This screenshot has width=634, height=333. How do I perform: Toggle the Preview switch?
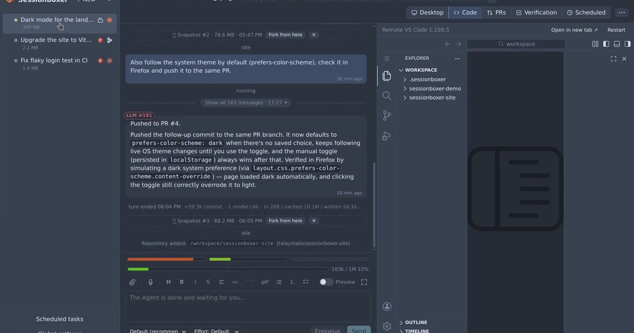click(326, 282)
